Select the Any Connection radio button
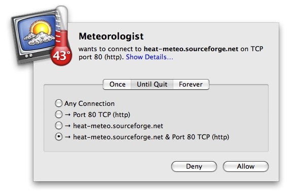This screenshot has width=297, height=193. (59, 103)
